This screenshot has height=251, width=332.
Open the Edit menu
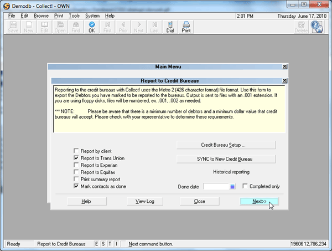click(x=24, y=16)
